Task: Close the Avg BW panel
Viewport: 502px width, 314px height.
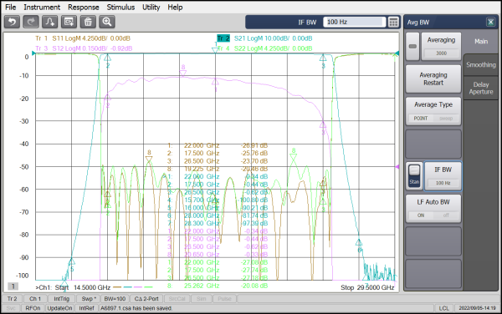Action: (490, 22)
